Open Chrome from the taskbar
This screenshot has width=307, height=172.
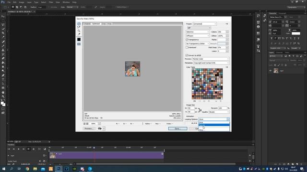click(x=27, y=169)
